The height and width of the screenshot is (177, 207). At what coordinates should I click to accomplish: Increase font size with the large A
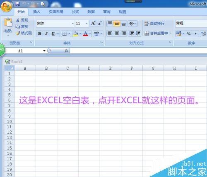93,24
